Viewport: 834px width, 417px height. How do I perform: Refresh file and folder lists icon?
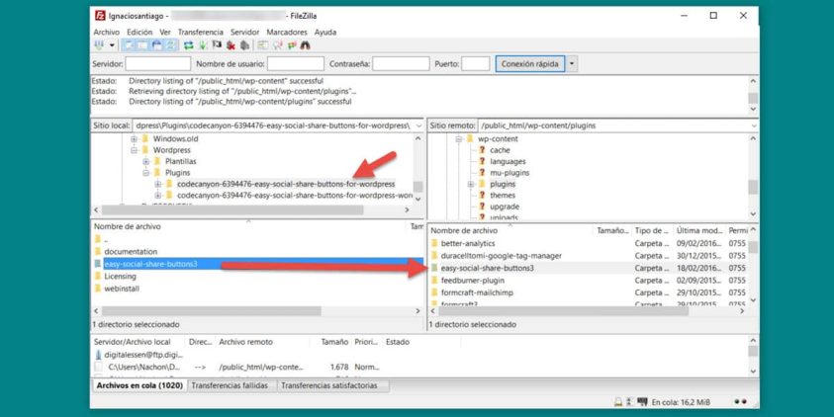[x=188, y=45]
